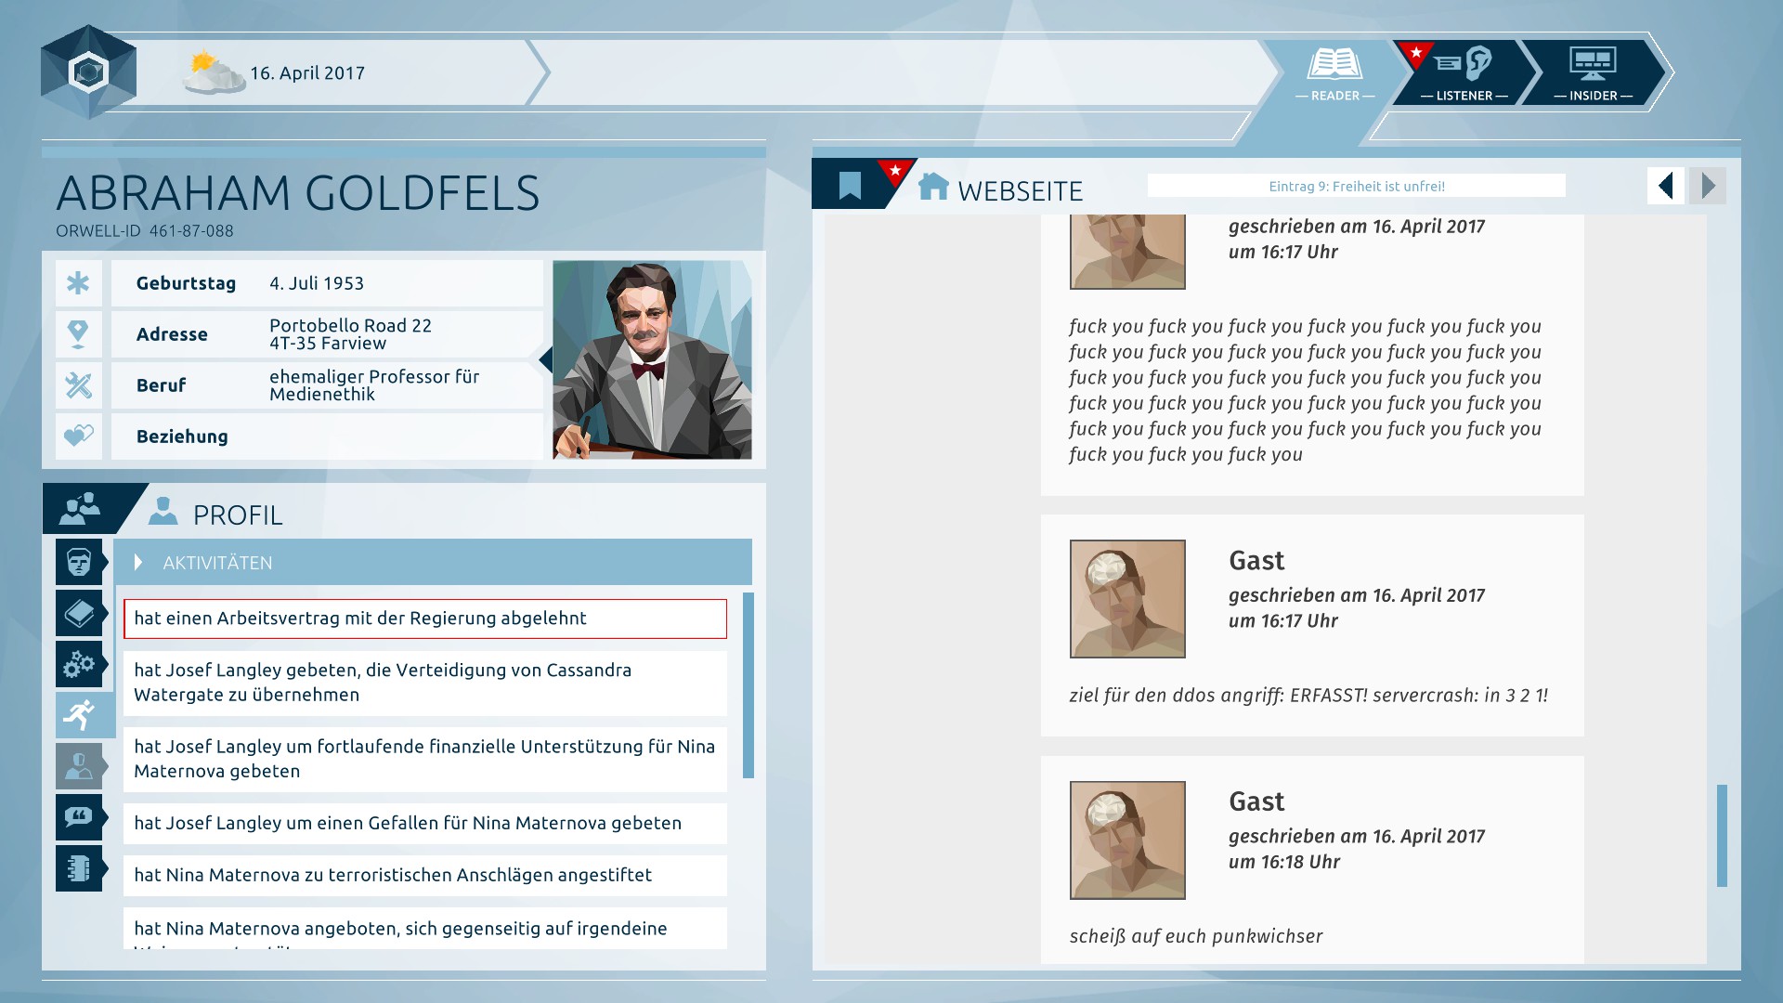1783x1003 pixels.
Task: Open the Insider tab
Action: click(1593, 73)
